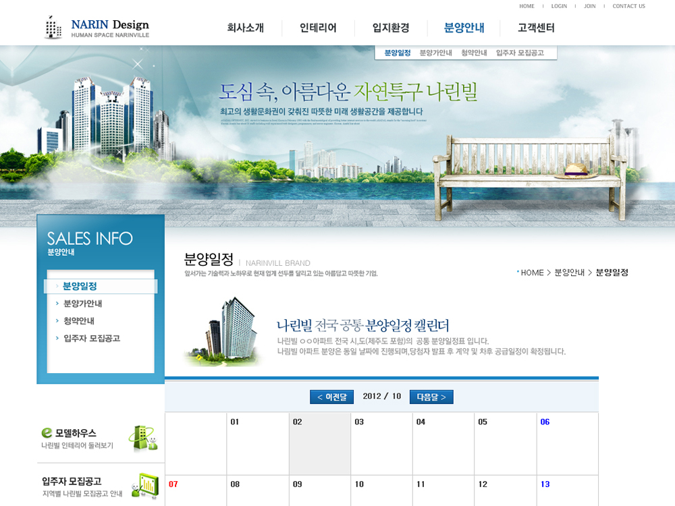The width and height of the screenshot is (675, 506).
Task: Switch to the 분양가안내 submenu tab
Action: (x=435, y=53)
